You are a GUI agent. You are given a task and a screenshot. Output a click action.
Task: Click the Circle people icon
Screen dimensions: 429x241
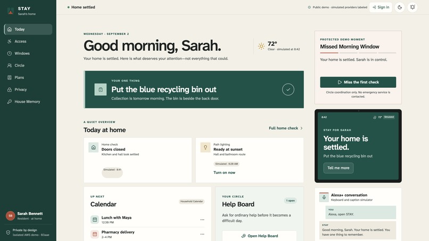pos(10,65)
